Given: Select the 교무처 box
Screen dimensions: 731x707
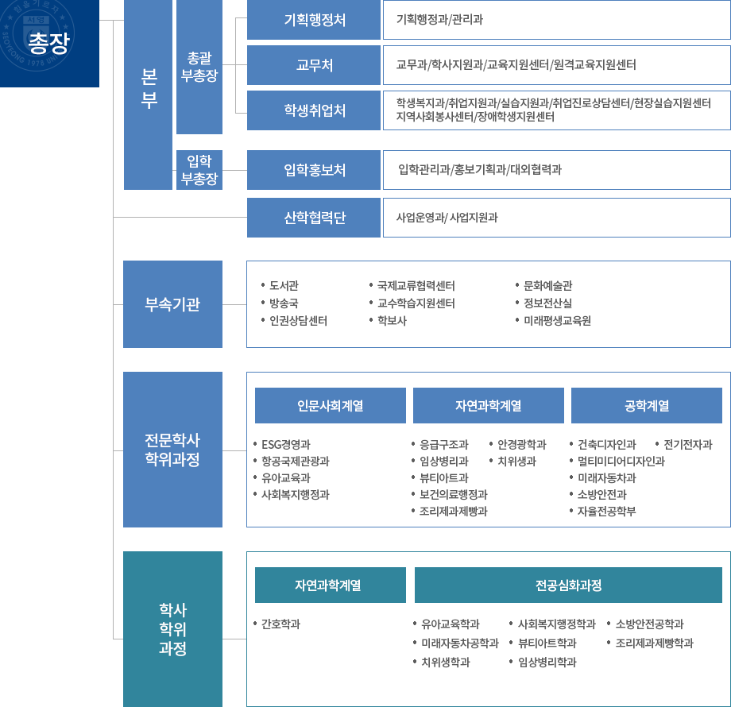Looking at the screenshot, I should [x=313, y=65].
